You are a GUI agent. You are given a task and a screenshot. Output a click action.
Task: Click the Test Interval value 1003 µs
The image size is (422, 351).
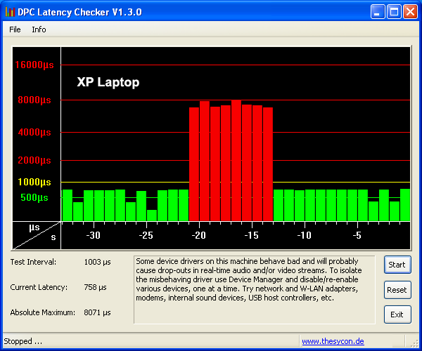pyautogui.click(x=97, y=262)
